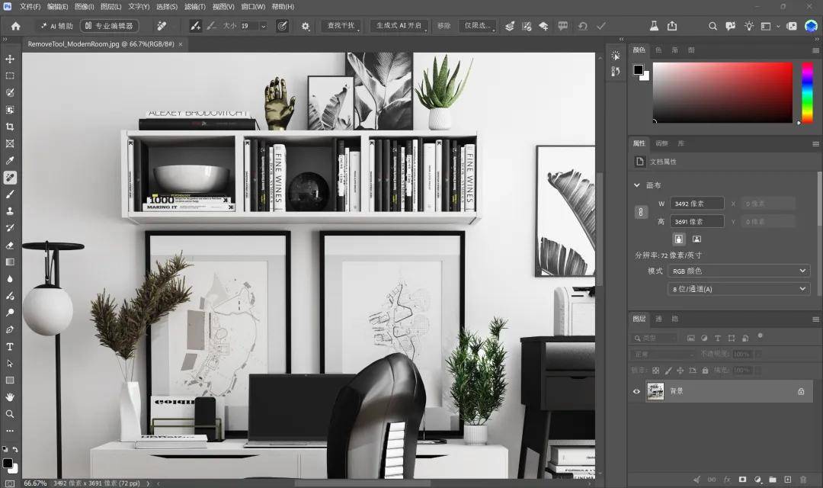823x488 pixels.
Task: Toggle the width-height link in canvas properties
Action: click(641, 212)
